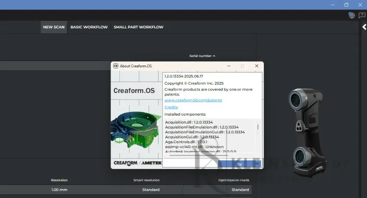The image size is (367, 198).
Task: Open the Smart resolution Standard field
Action: (x=151, y=190)
